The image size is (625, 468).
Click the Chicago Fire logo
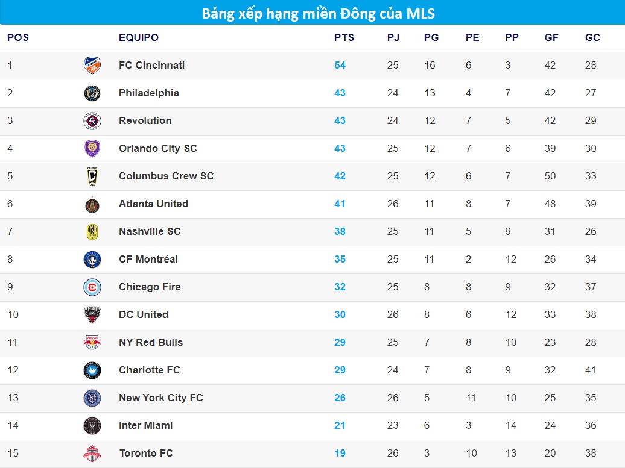tap(92, 287)
